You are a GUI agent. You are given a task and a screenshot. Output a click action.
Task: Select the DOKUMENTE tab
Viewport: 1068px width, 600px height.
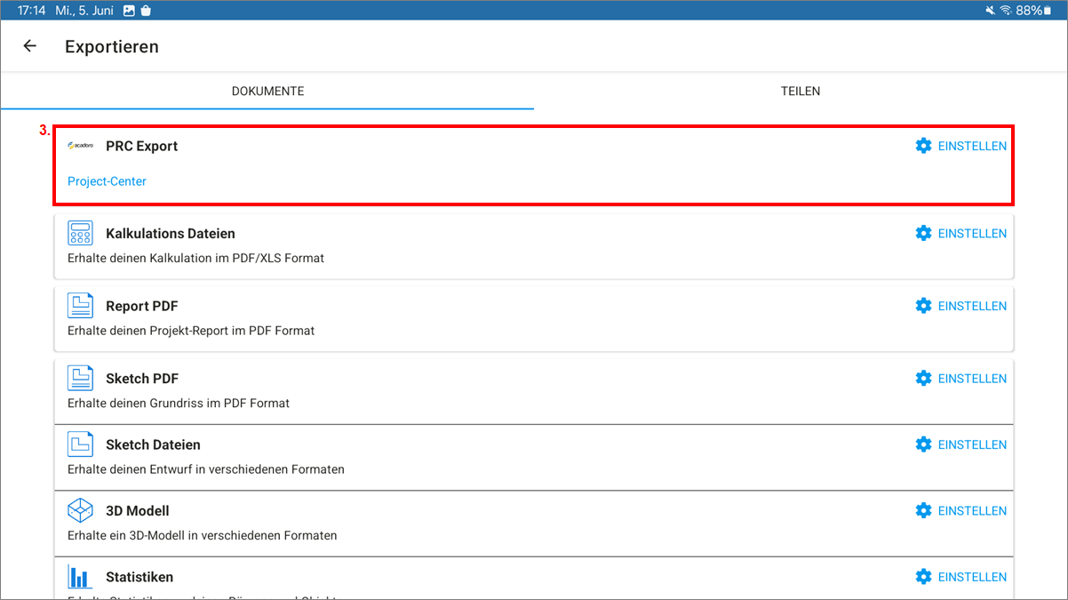[x=267, y=91]
